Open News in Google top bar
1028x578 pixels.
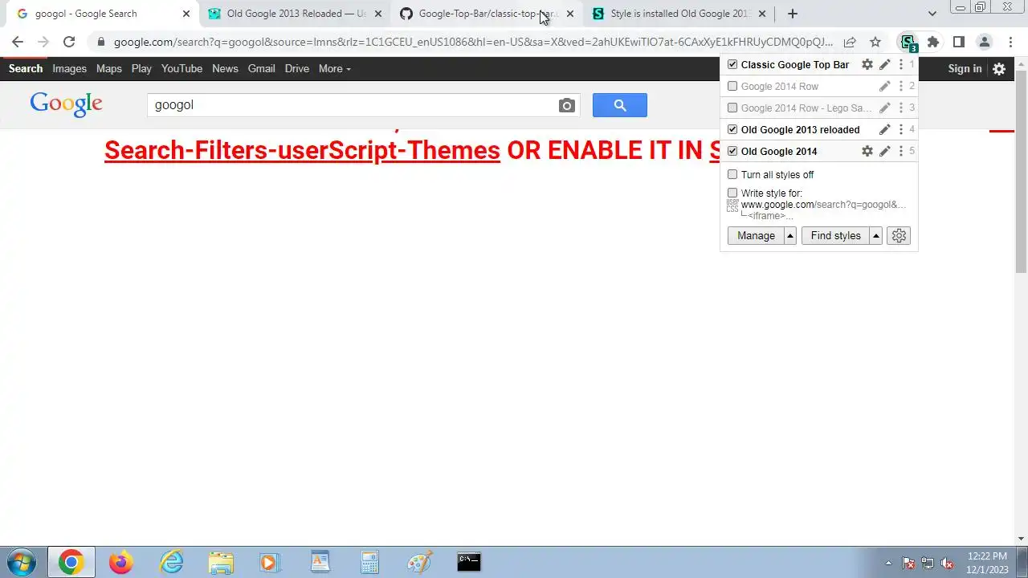pyautogui.click(x=225, y=68)
